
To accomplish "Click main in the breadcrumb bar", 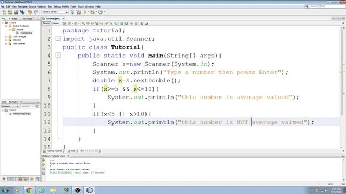I will [73, 151].
